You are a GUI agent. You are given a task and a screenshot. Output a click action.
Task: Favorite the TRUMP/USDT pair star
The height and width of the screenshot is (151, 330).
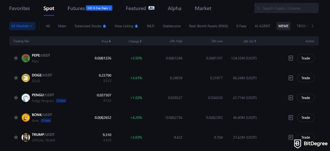click(16, 138)
